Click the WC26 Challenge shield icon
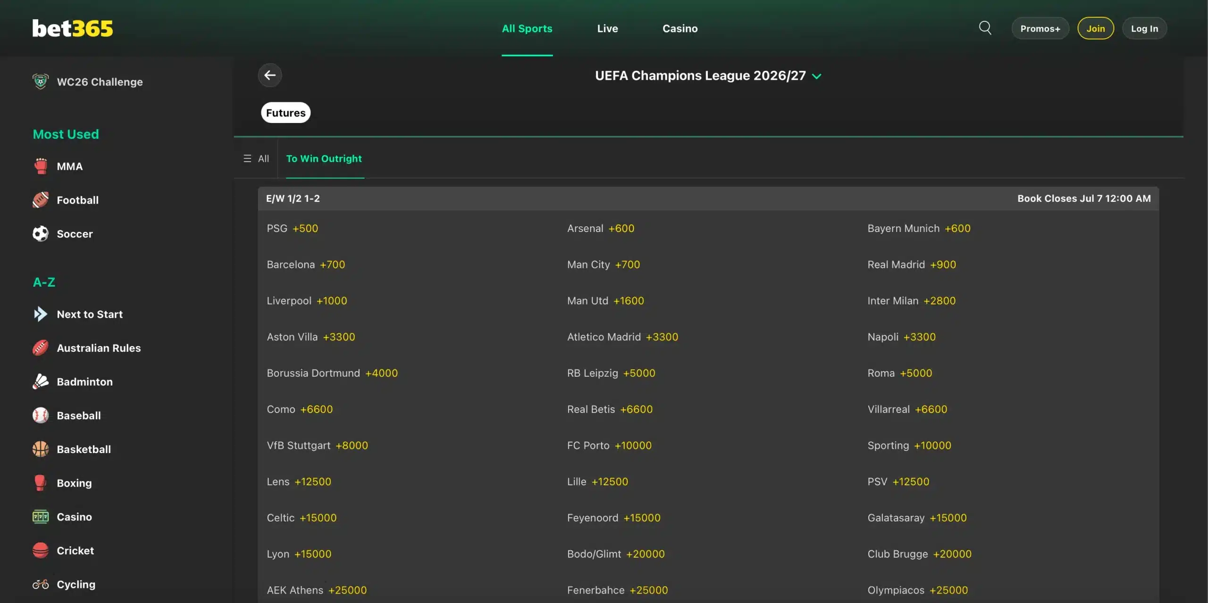 click(41, 82)
